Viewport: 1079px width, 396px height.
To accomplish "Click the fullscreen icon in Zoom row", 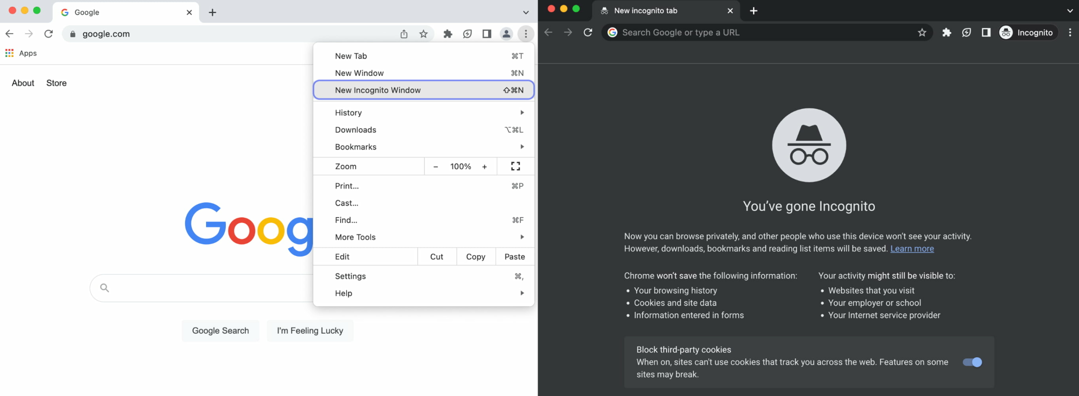I will click(515, 166).
